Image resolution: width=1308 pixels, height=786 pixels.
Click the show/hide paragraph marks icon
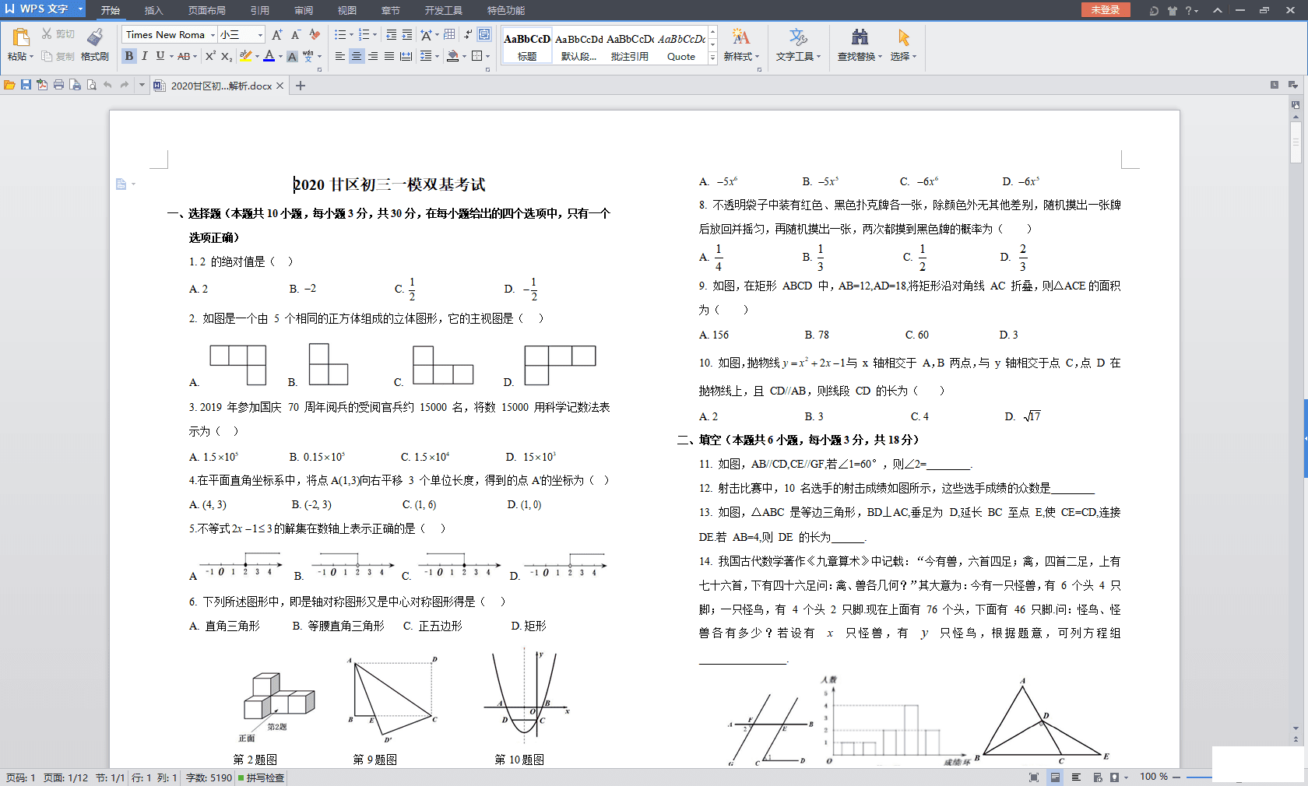467,34
